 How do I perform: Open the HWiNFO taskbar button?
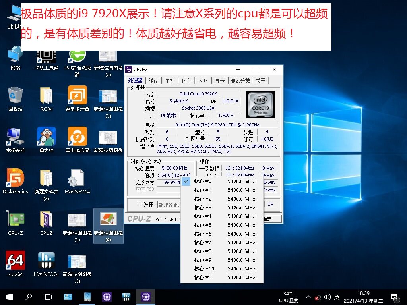[x=126, y=297]
